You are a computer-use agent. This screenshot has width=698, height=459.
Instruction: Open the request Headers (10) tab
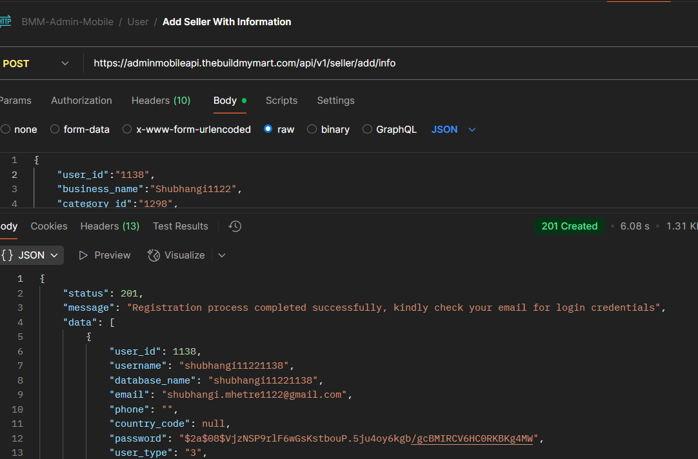click(161, 101)
